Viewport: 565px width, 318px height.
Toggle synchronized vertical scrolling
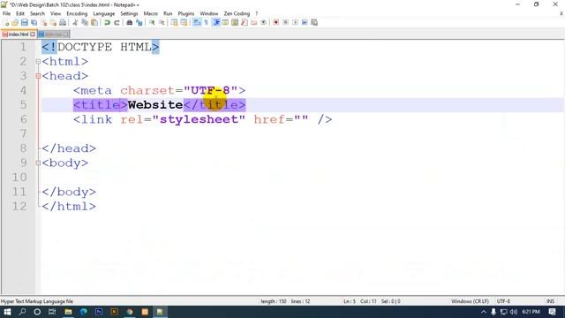(x=174, y=22)
